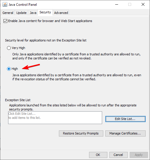
Task: Close the Java Control Panel window
Action: (143, 4)
